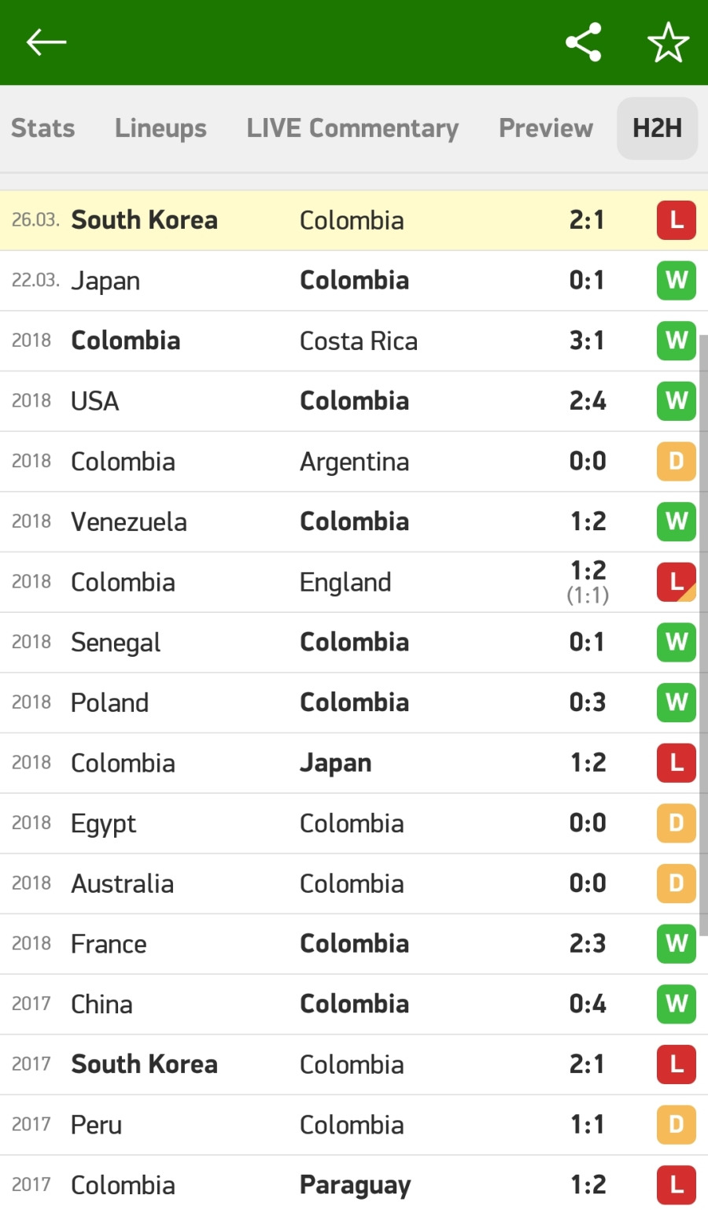Open the Peru vs Colombia 1:1 match
The width and height of the screenshot is (708, 1210).
354,1125
